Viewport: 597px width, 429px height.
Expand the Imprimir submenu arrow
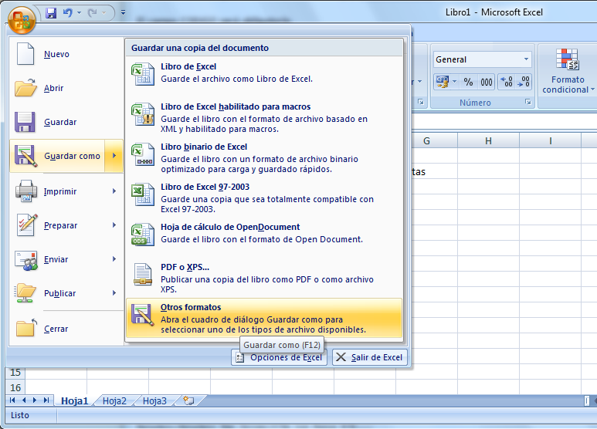[114, 191]
